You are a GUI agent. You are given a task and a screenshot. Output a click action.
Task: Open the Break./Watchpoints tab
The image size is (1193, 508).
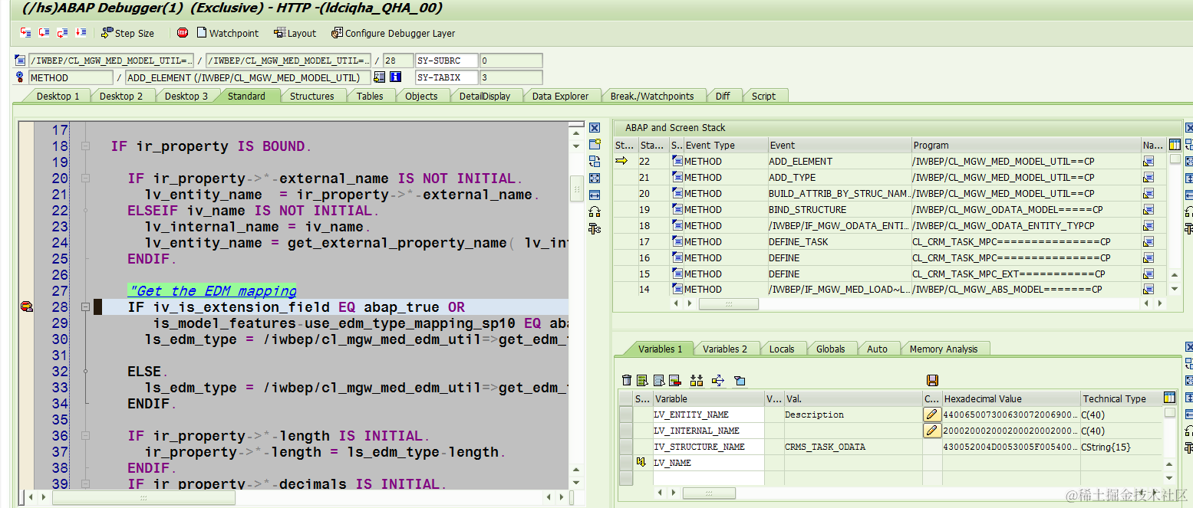(x=652, y=96)
